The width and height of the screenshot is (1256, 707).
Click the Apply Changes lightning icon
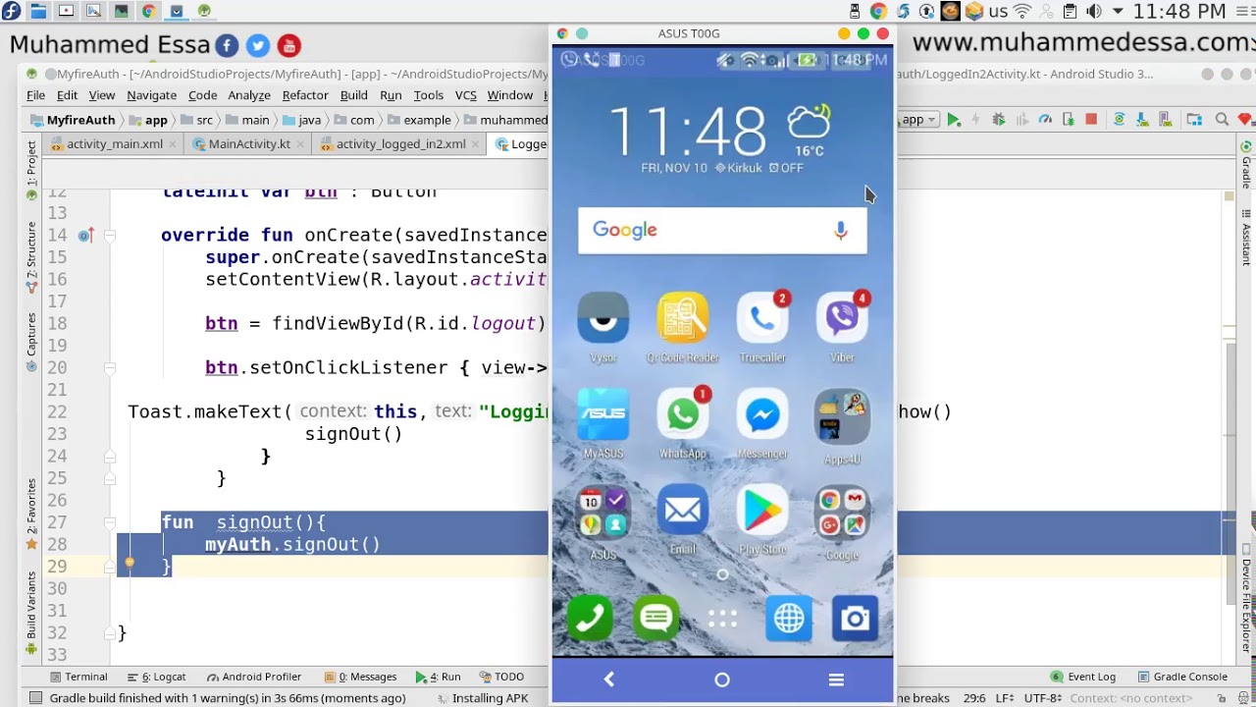[975, 120]
